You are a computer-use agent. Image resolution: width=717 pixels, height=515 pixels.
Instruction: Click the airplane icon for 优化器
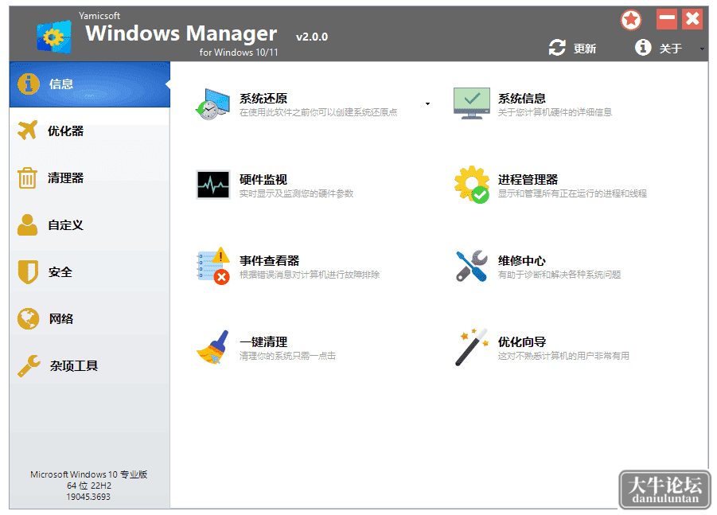pyautogui.click(x=27, y=131)
